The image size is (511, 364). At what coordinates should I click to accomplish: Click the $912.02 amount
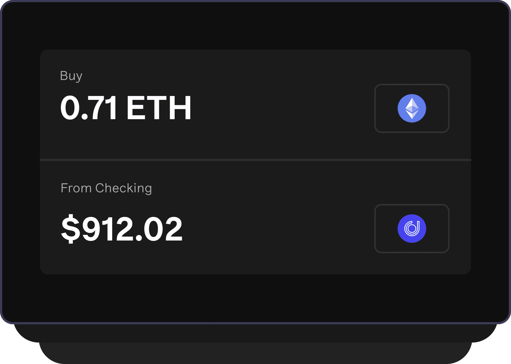(x=122, y=229)
